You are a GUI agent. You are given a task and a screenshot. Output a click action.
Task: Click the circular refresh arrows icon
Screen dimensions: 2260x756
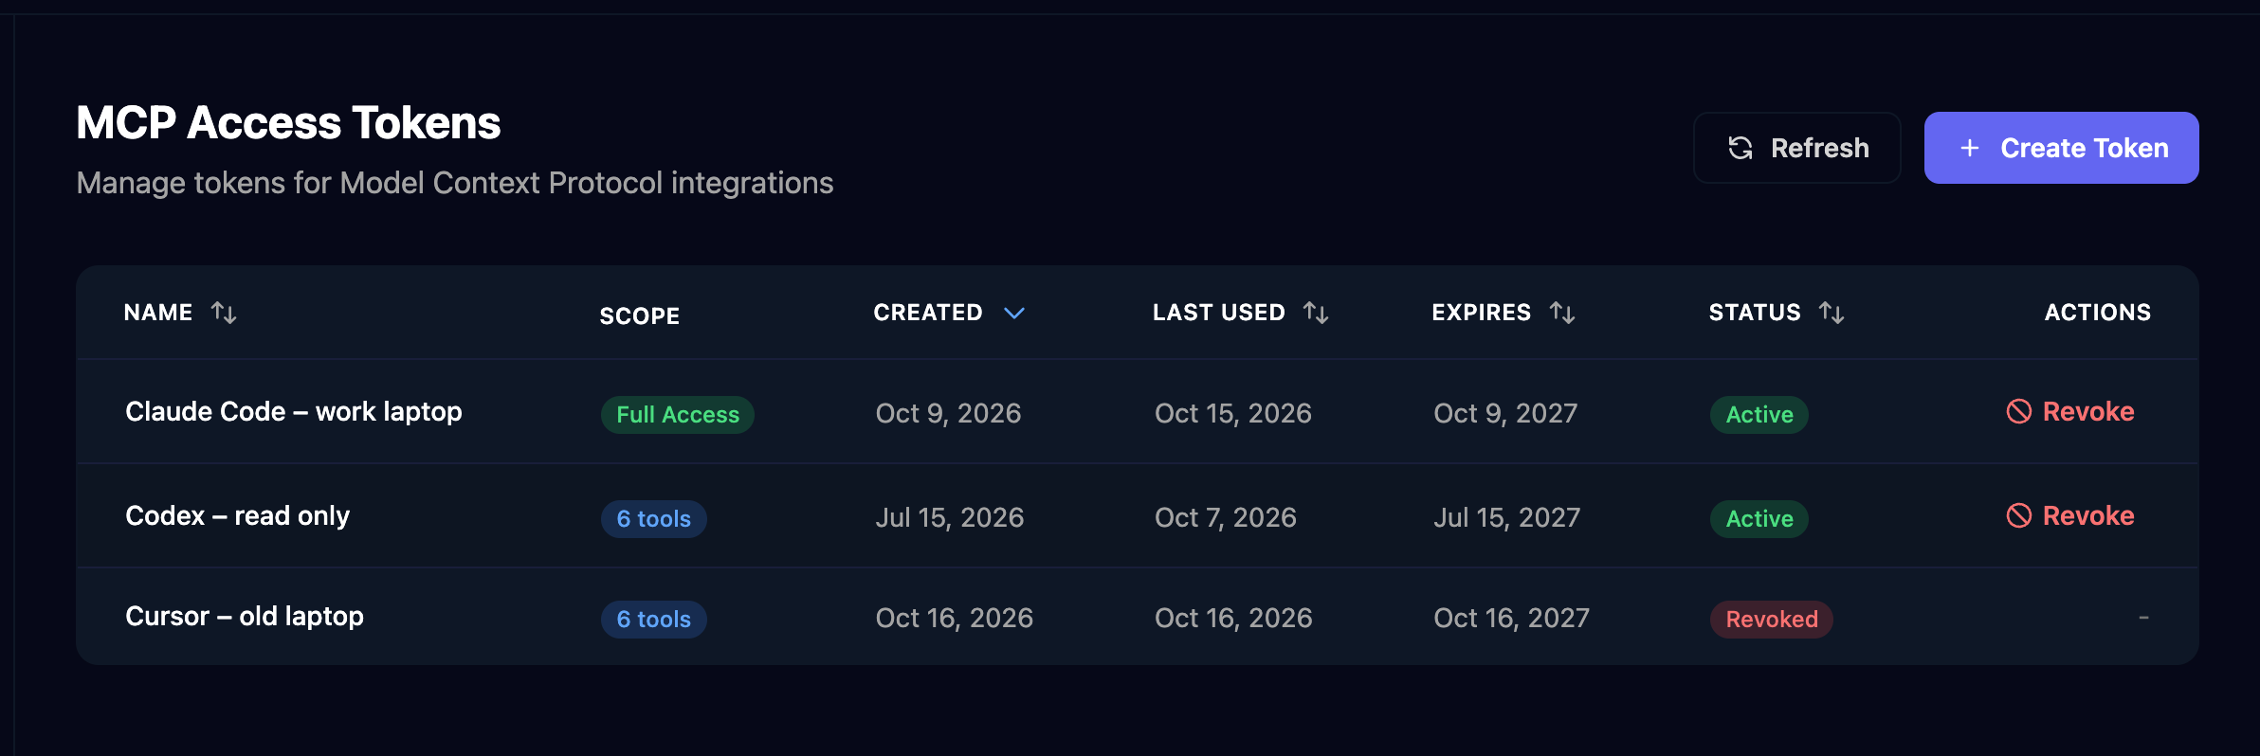[1741, 148]
